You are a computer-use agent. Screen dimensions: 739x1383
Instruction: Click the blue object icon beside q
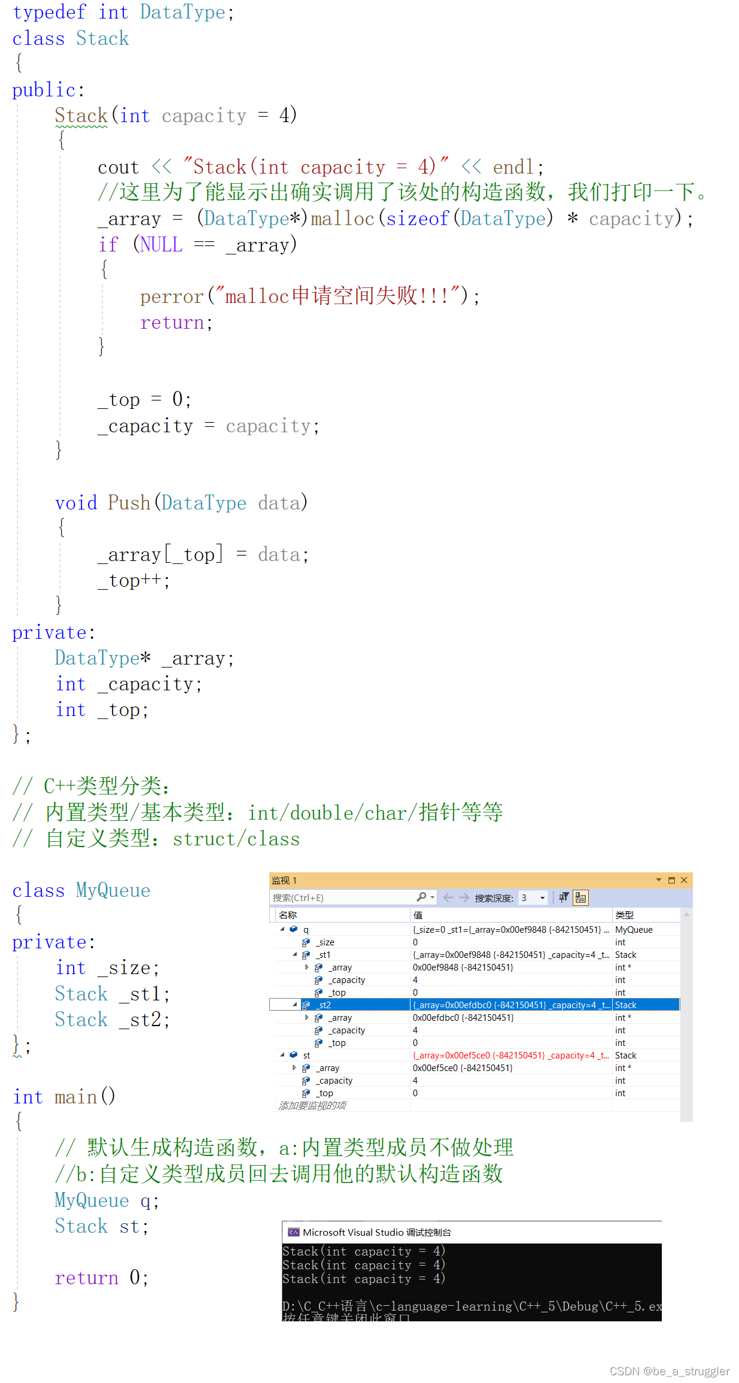pos(293,929)
